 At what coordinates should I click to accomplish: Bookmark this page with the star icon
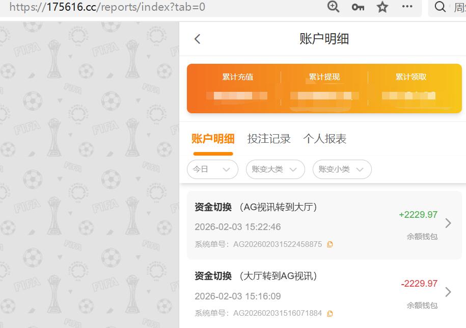[382, 7]
